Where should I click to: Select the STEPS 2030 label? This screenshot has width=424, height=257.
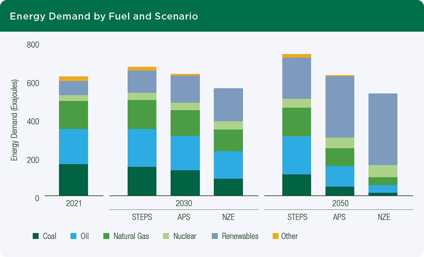coord(143,217)
